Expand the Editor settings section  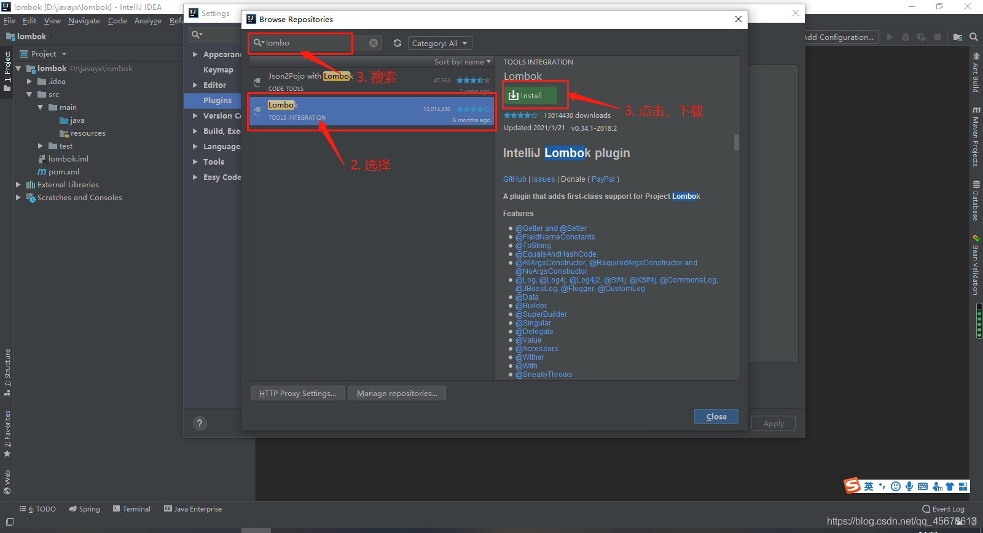click(195, 85)
